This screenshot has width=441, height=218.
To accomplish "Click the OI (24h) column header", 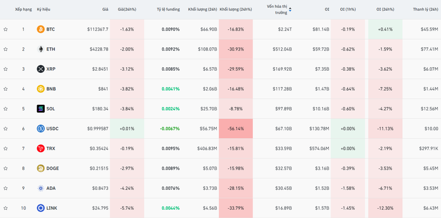I will pyautogui.click(x=386, y=9).
